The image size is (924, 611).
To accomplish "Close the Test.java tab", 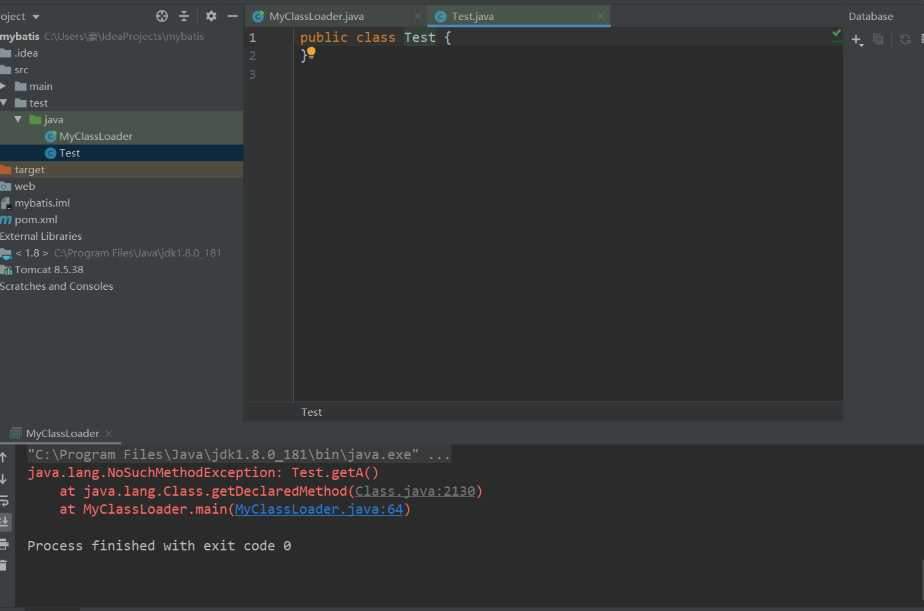I will click(601, 16).
